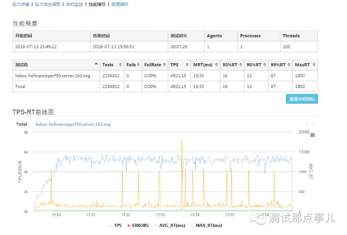Select the Total chart tab
This screenshot has width=347, height=235.
pos(22,124)
